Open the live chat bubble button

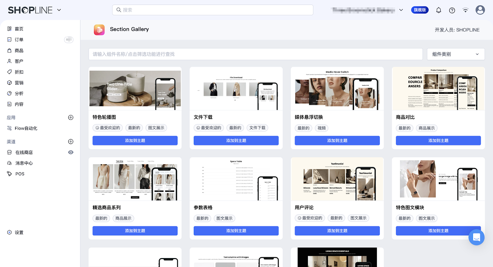(x=476, y=237)
